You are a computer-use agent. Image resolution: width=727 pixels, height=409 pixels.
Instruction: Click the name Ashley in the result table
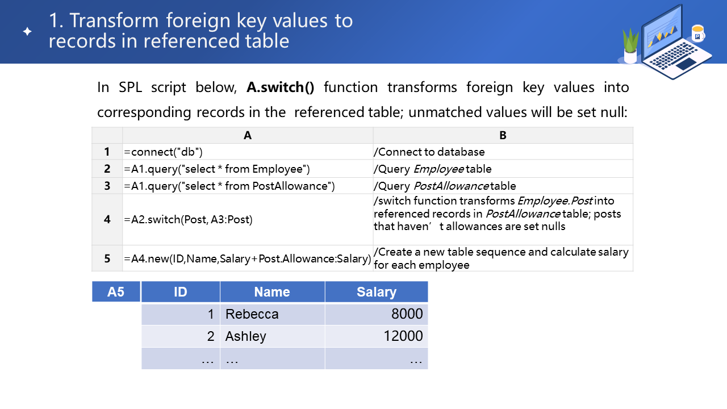[272, 336]
